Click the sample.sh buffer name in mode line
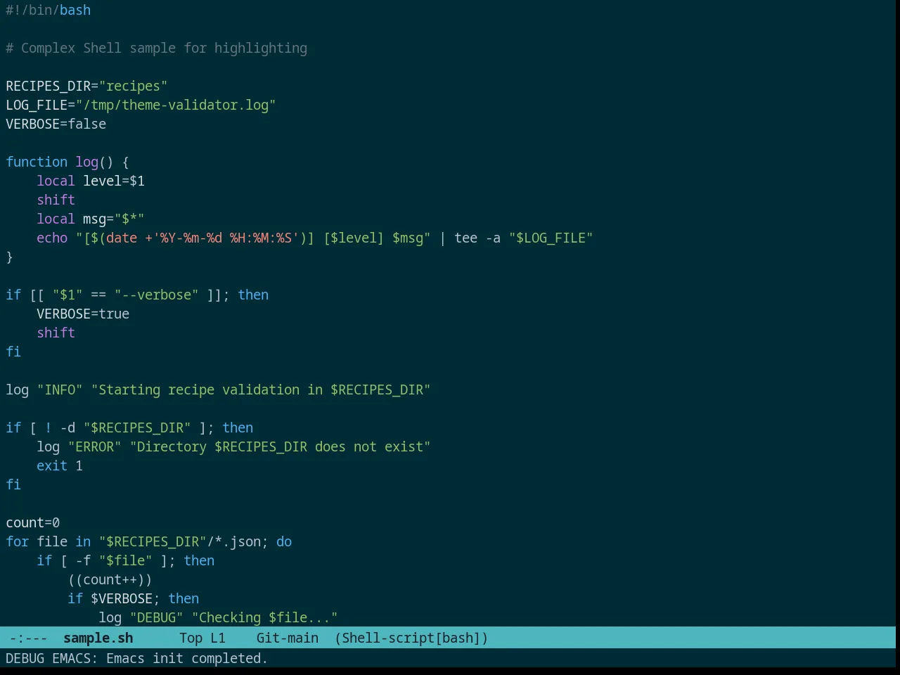Viewport: 900px width, 675px height. [98, 638]
